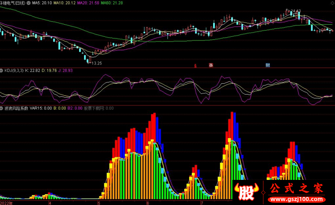
Task: Select the MA20 moving average label
Action: coord(89,3)
